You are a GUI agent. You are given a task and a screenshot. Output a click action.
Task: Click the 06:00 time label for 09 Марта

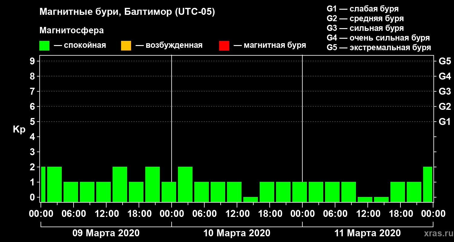[x=74, y=214]
